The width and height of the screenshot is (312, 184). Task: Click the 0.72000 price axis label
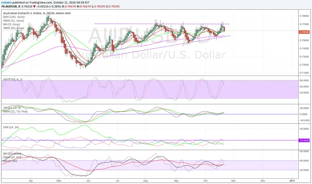[x=304, y=65]
